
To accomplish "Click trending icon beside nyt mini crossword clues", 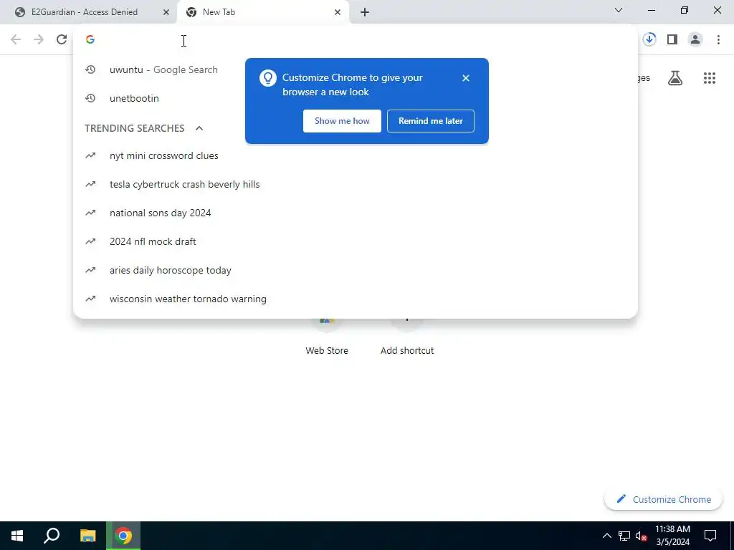I will [90, 155].
